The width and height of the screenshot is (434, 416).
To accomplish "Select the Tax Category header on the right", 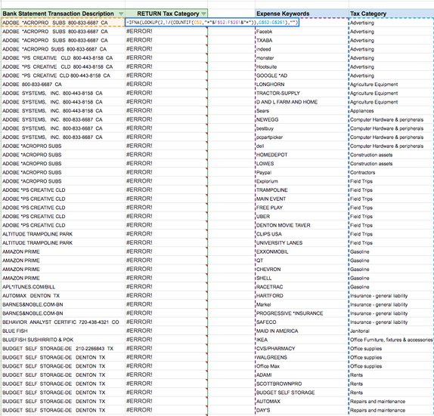I will pyautogui.click(x=391, y=14).
